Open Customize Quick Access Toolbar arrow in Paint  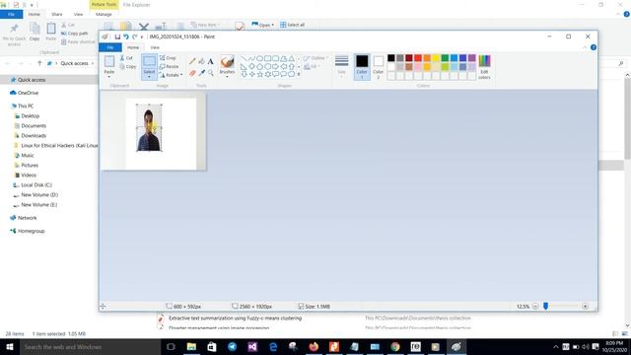(x=142, y=37)
